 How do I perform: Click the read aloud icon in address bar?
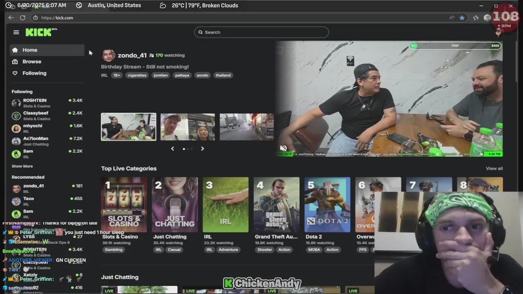coord(452,18)
